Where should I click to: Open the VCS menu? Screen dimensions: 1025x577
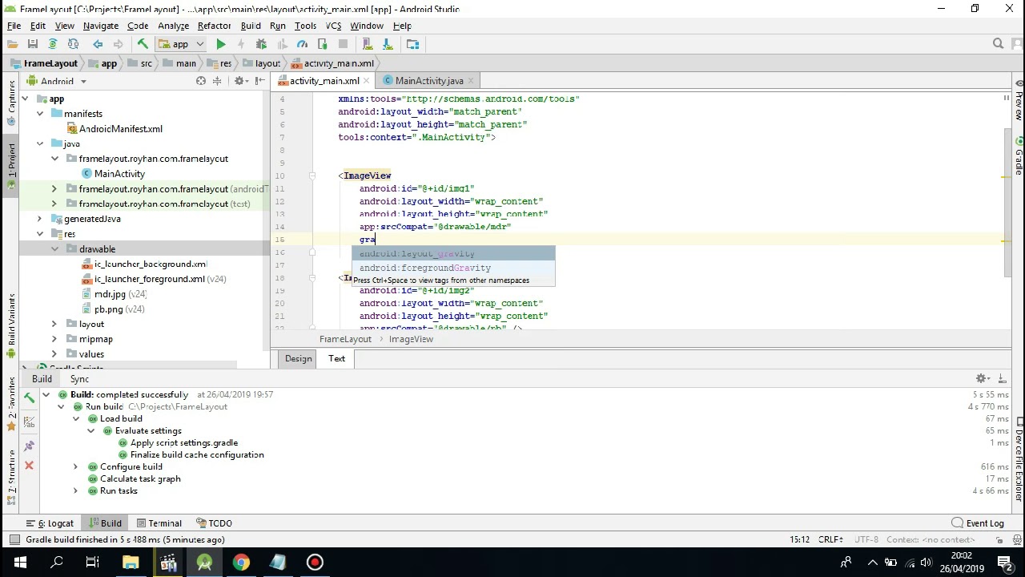333,26
